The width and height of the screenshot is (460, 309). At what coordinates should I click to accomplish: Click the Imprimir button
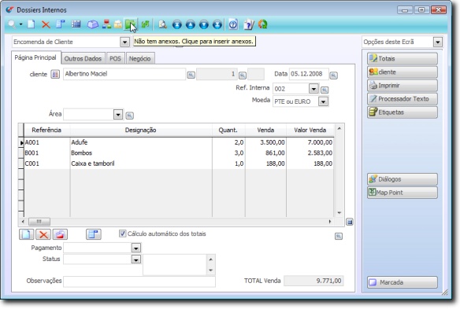[402, 86]
